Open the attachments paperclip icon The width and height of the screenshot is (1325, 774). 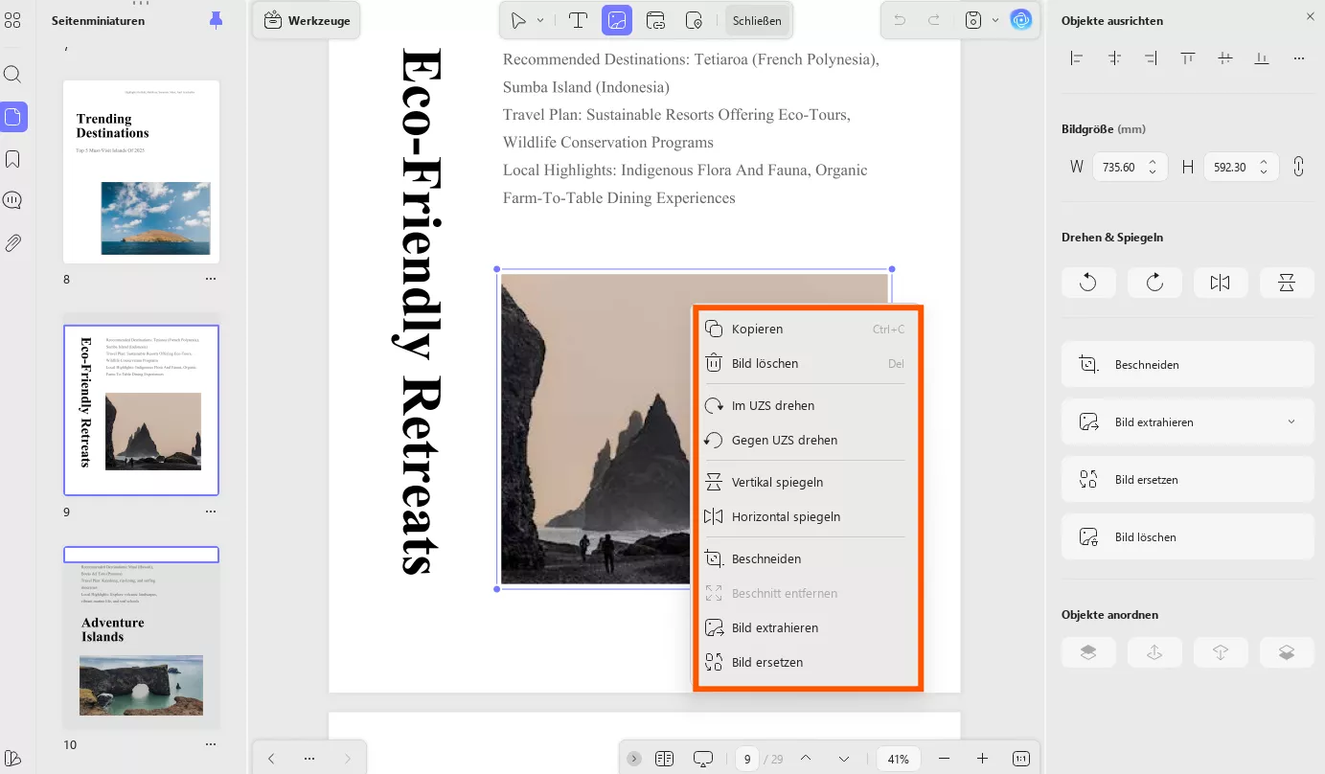coord(12,243)
